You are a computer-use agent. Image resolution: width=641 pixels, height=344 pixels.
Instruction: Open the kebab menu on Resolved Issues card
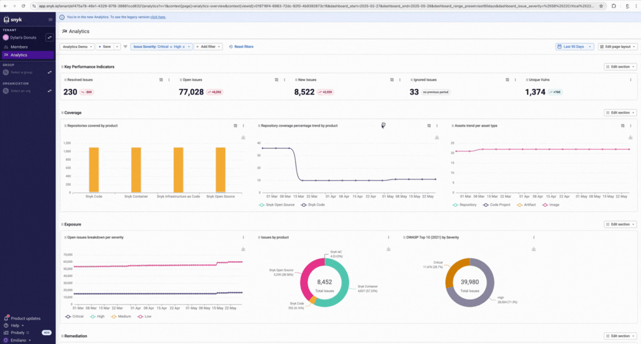pos(169,80)
